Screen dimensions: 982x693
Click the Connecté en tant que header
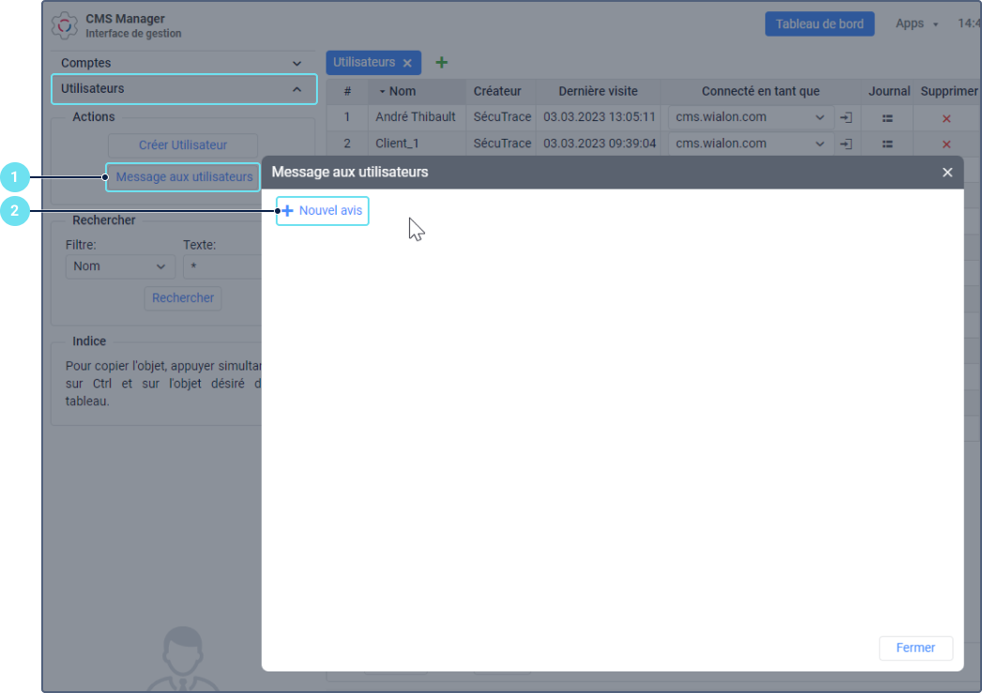pos(761,91)
